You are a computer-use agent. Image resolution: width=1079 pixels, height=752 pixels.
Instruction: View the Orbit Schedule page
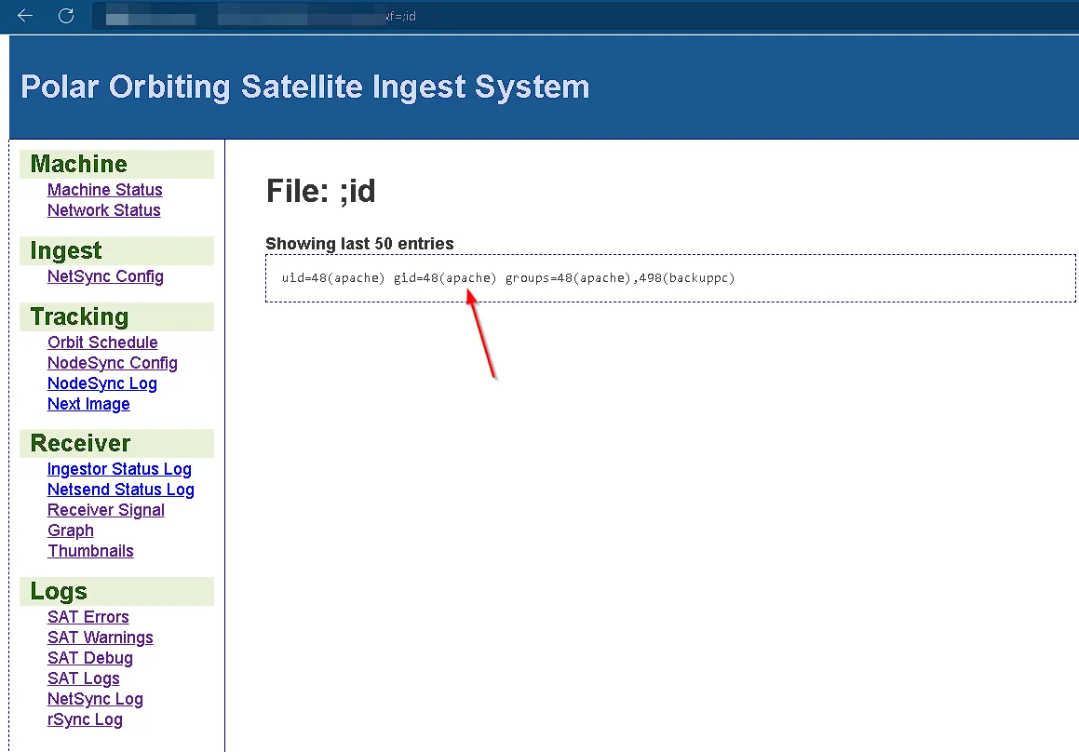(102, 342)
